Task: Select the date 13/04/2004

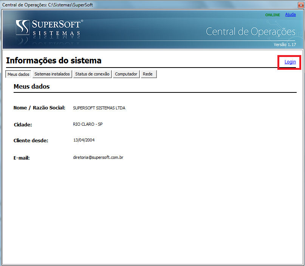Action: [x=84, y=140]
